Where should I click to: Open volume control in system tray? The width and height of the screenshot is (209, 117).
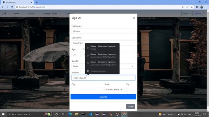pyautogui.click(x=185, y=114)
